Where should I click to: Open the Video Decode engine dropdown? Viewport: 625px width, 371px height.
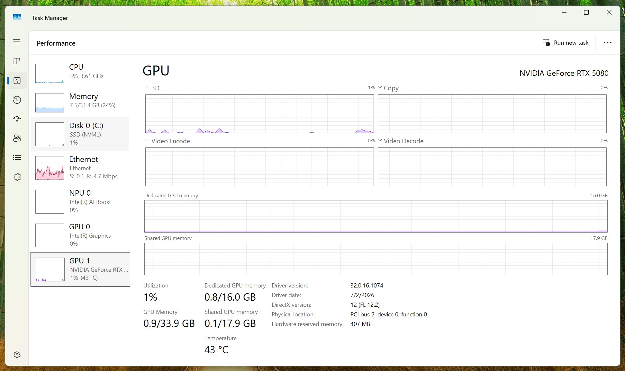point(380,140)
